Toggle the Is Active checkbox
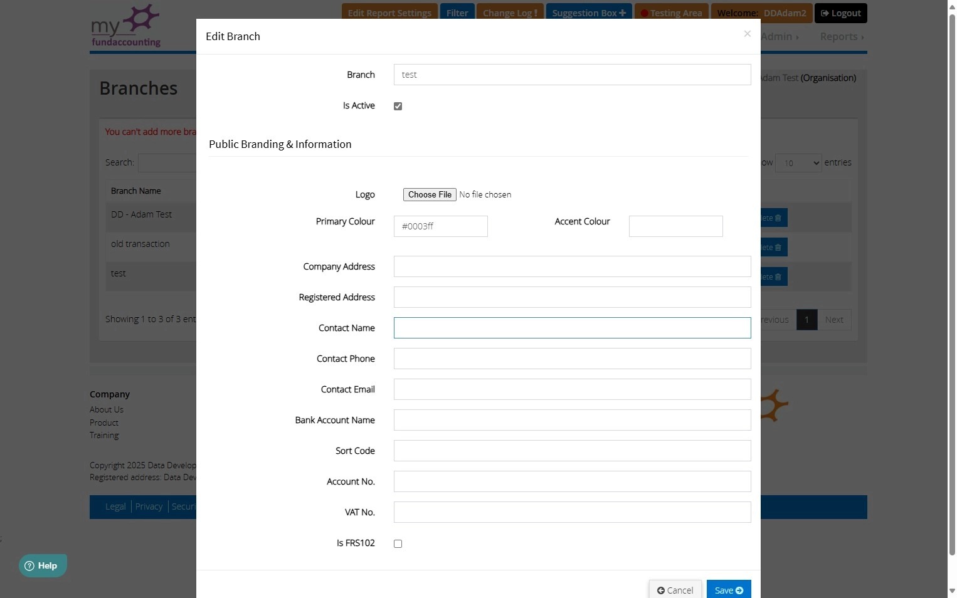 (x=398, y=106)
